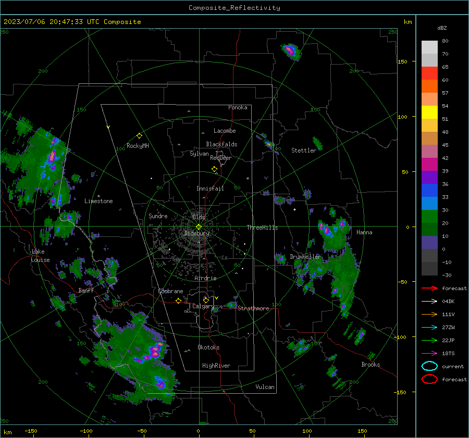This screenshot has width=469, height=438.
Task: Click the Strathmore label
Action: click(x=253, y=308)
